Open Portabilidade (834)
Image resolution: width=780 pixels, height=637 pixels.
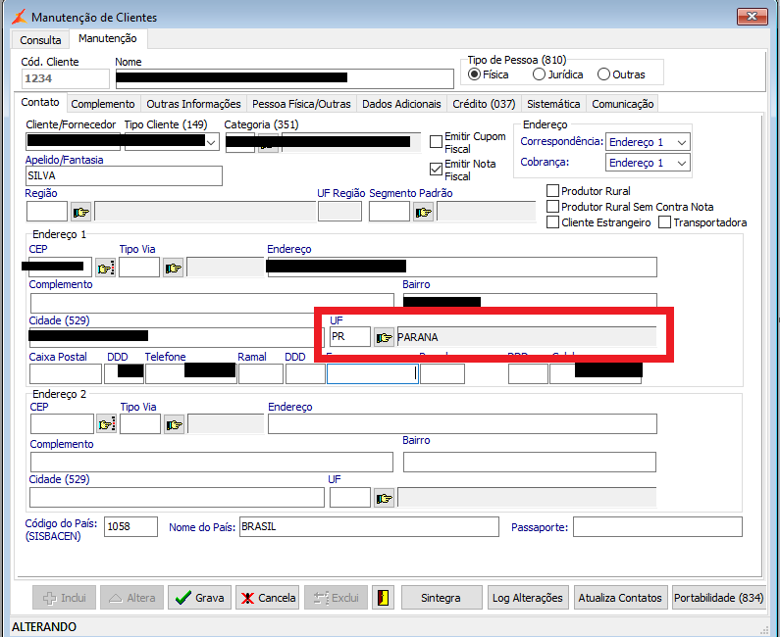pyautogui.click(x=718, y=597)
